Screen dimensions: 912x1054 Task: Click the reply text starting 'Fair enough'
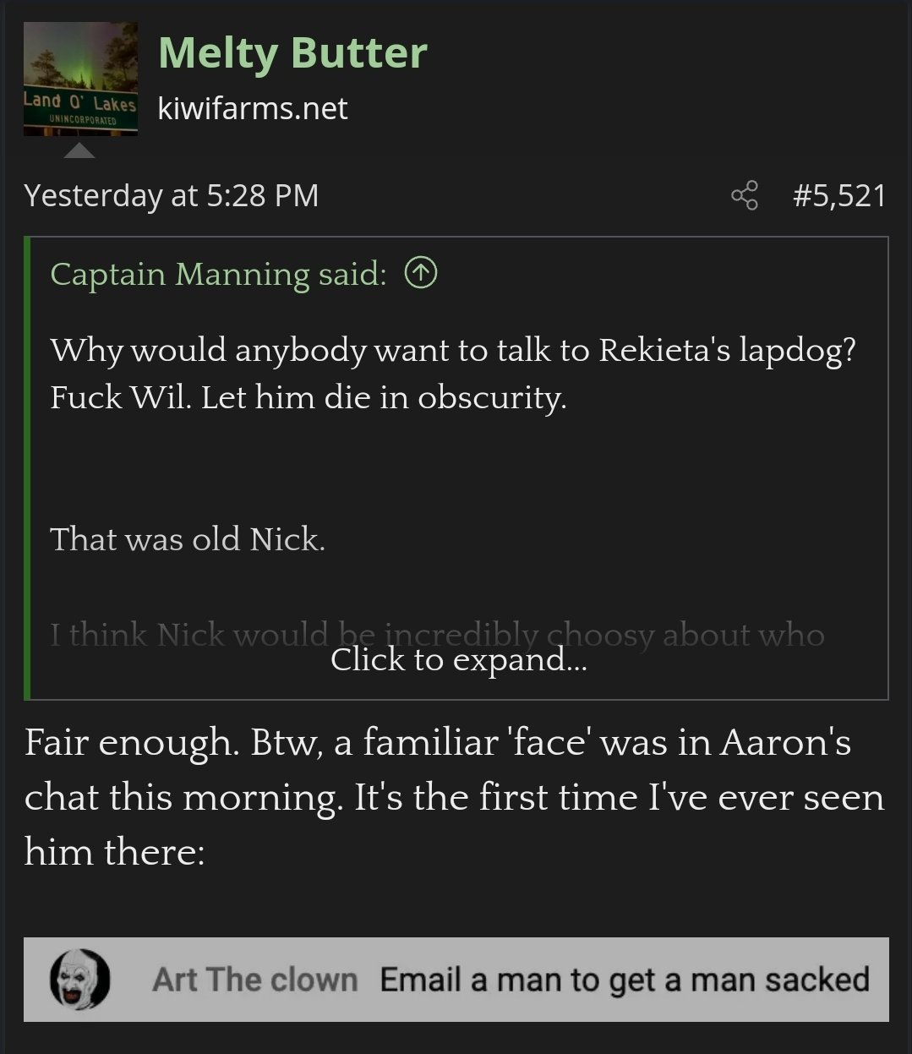pos(437,743)
